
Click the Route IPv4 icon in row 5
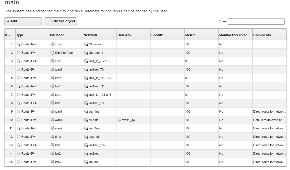[19, 78]
